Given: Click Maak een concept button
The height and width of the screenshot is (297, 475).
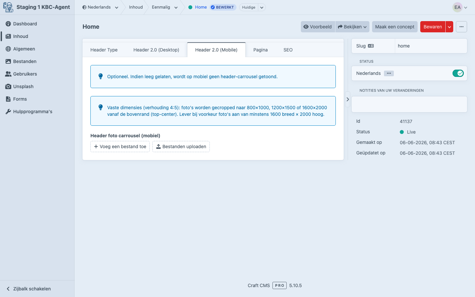Looking at the screenshot, I should (x=395, y=27).
